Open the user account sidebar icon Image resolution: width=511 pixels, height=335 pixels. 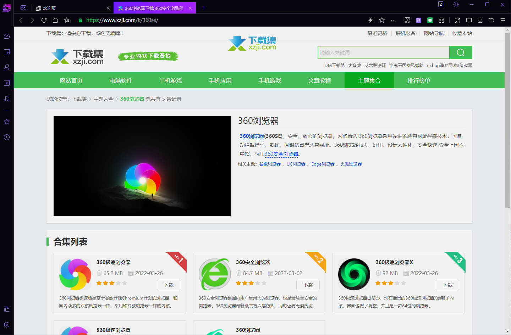pos(7,67)
